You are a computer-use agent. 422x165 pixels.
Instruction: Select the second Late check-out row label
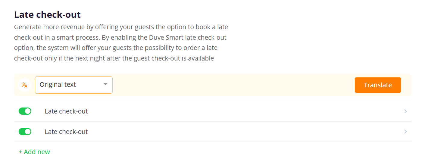click(66, 132)
